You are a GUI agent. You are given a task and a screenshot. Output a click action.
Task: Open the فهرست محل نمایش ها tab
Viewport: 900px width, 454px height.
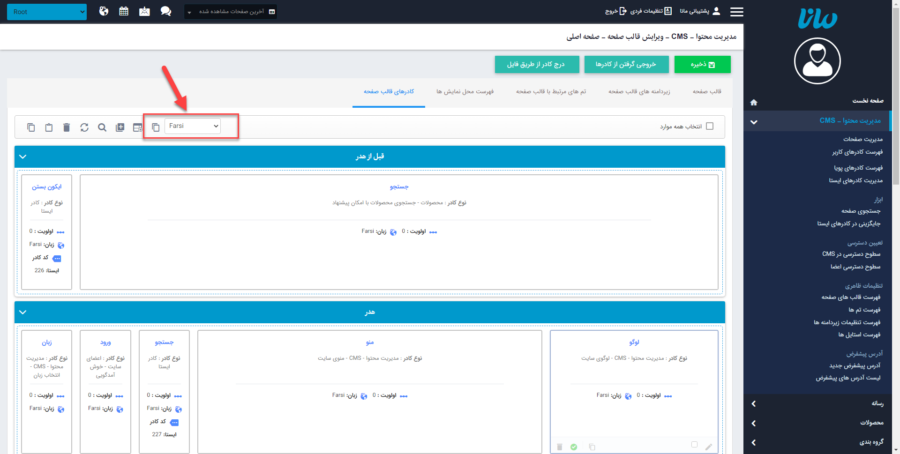[465, 92]
